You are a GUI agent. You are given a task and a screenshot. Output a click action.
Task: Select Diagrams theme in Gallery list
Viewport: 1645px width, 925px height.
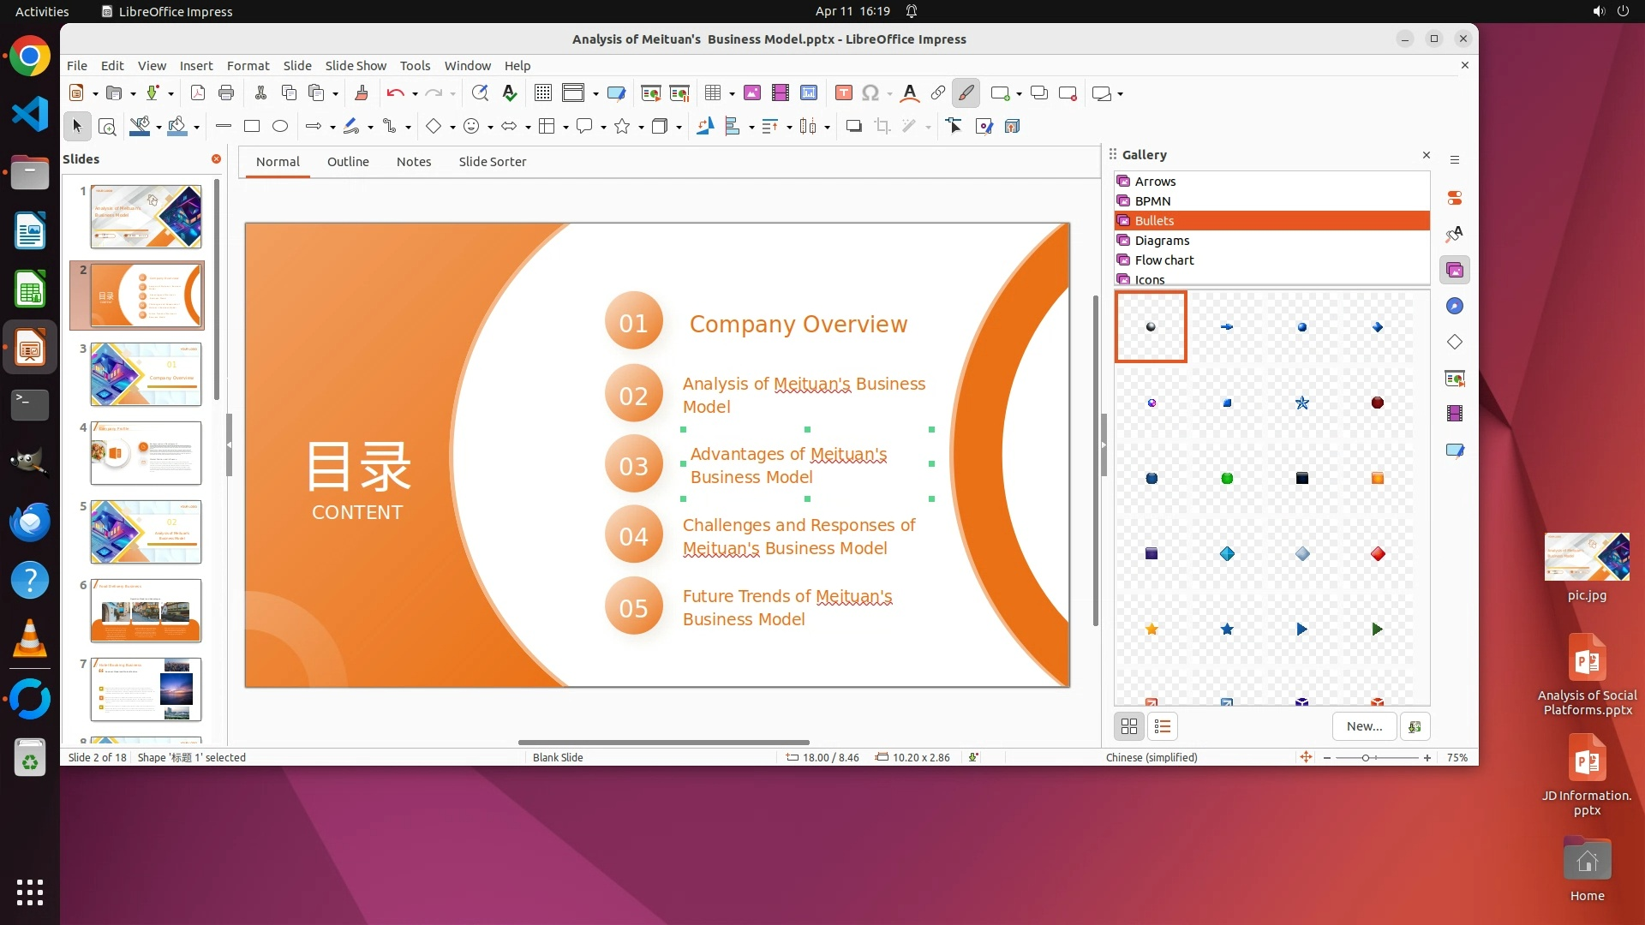point(1162,241)
